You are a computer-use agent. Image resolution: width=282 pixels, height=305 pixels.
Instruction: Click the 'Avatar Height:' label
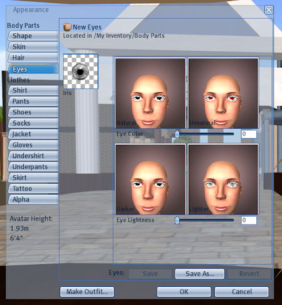click(31, 218)
